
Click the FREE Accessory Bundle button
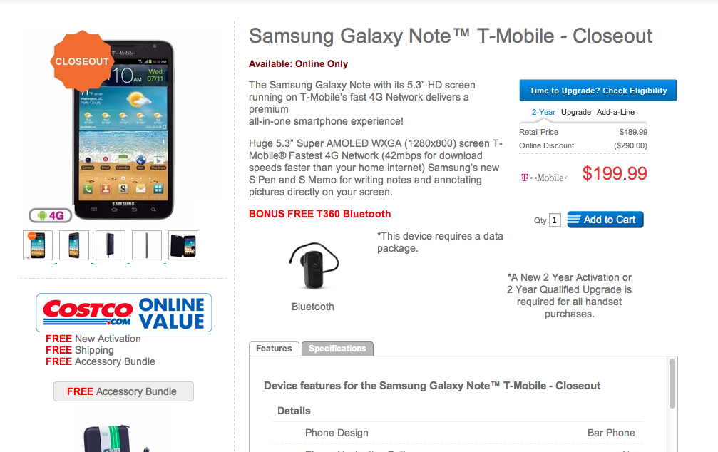[123, 391]
